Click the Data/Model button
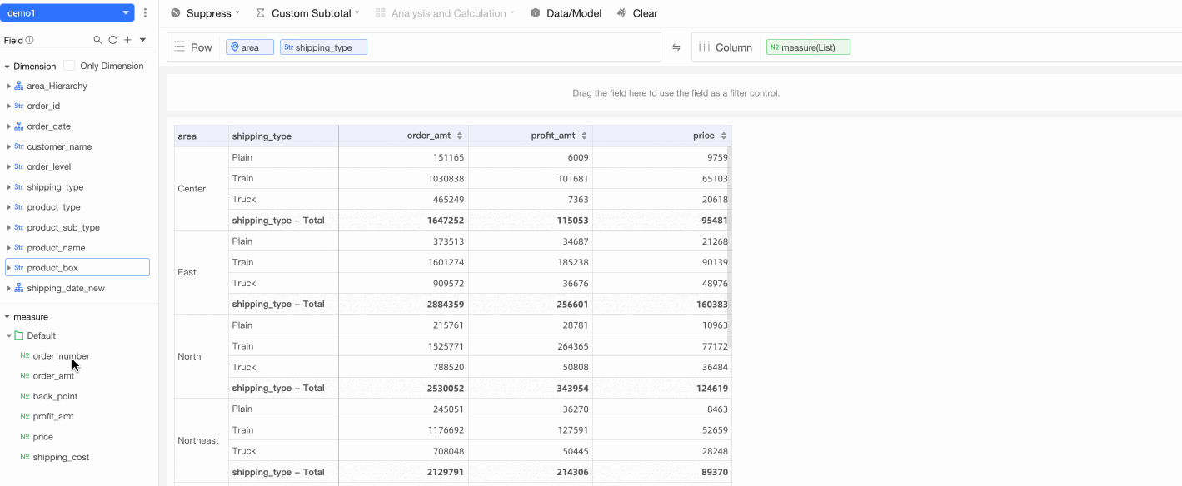The image size is (1182, 486). pos(565,13)
